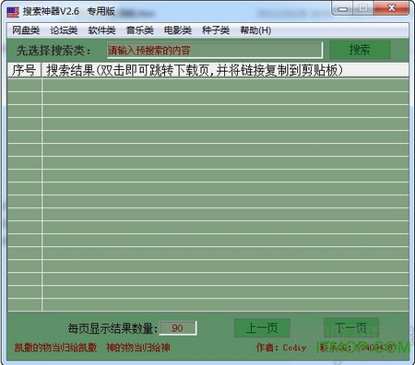Click the app icon in title bar
415x365 pixels.
[13, 12]
